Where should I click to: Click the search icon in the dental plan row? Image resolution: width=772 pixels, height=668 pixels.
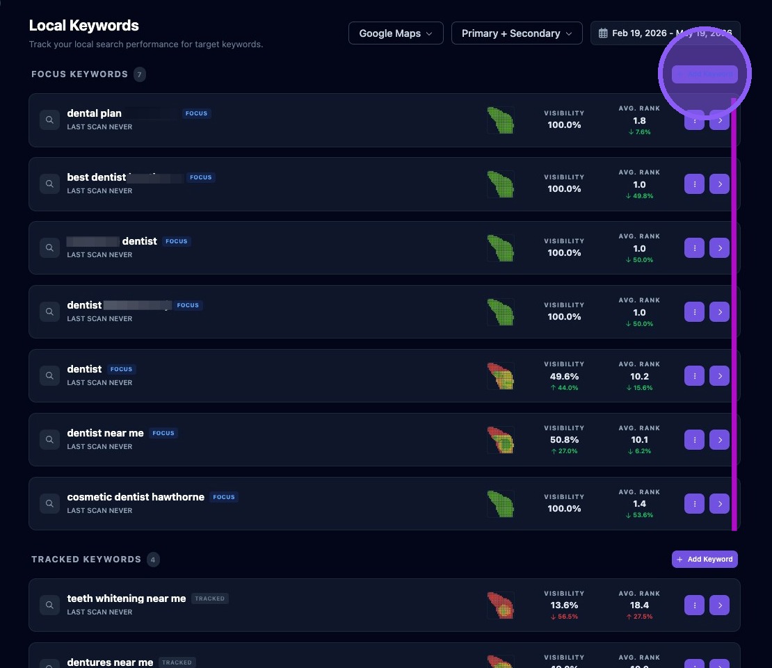click(49, 120)
